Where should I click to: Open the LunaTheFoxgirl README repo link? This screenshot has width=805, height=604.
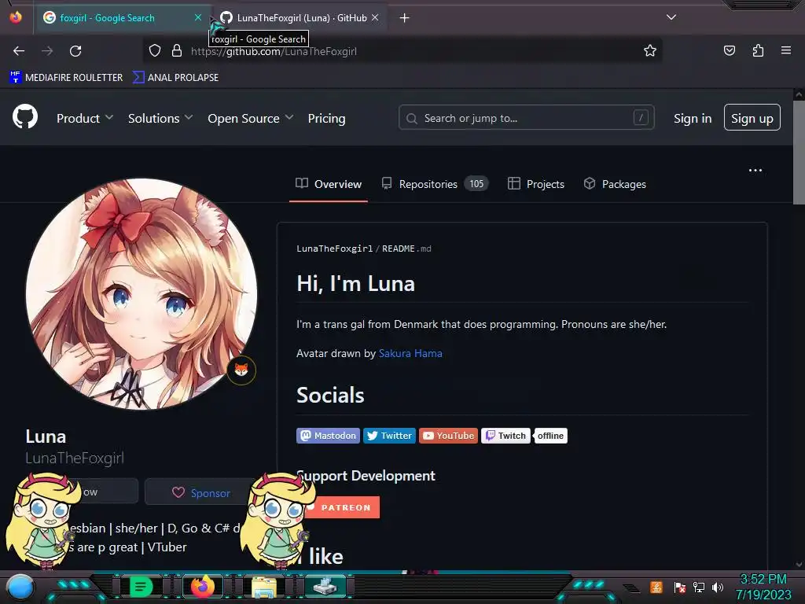pos(335,249)
